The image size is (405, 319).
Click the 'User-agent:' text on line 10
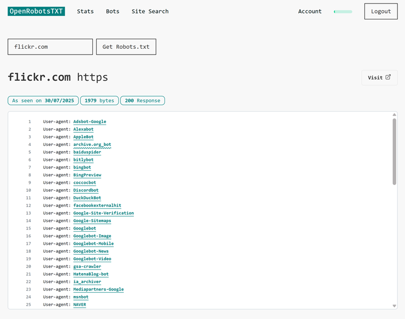(57, 190)
